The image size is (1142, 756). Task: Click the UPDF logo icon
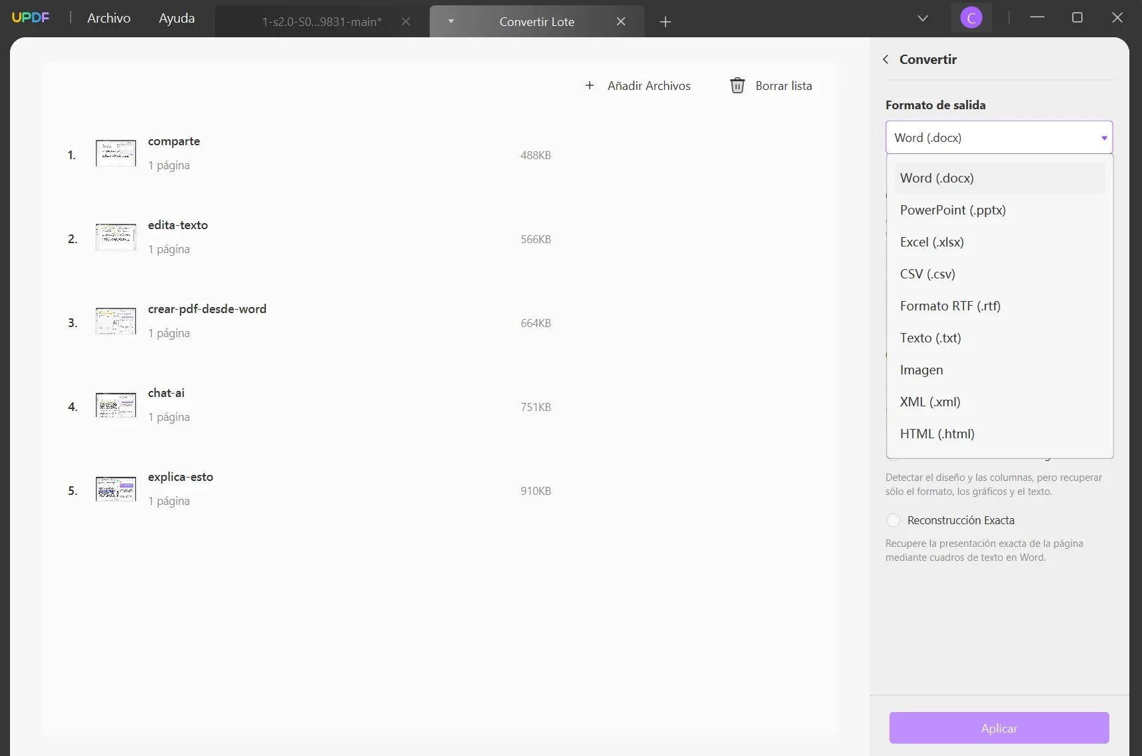pos(31,18)
